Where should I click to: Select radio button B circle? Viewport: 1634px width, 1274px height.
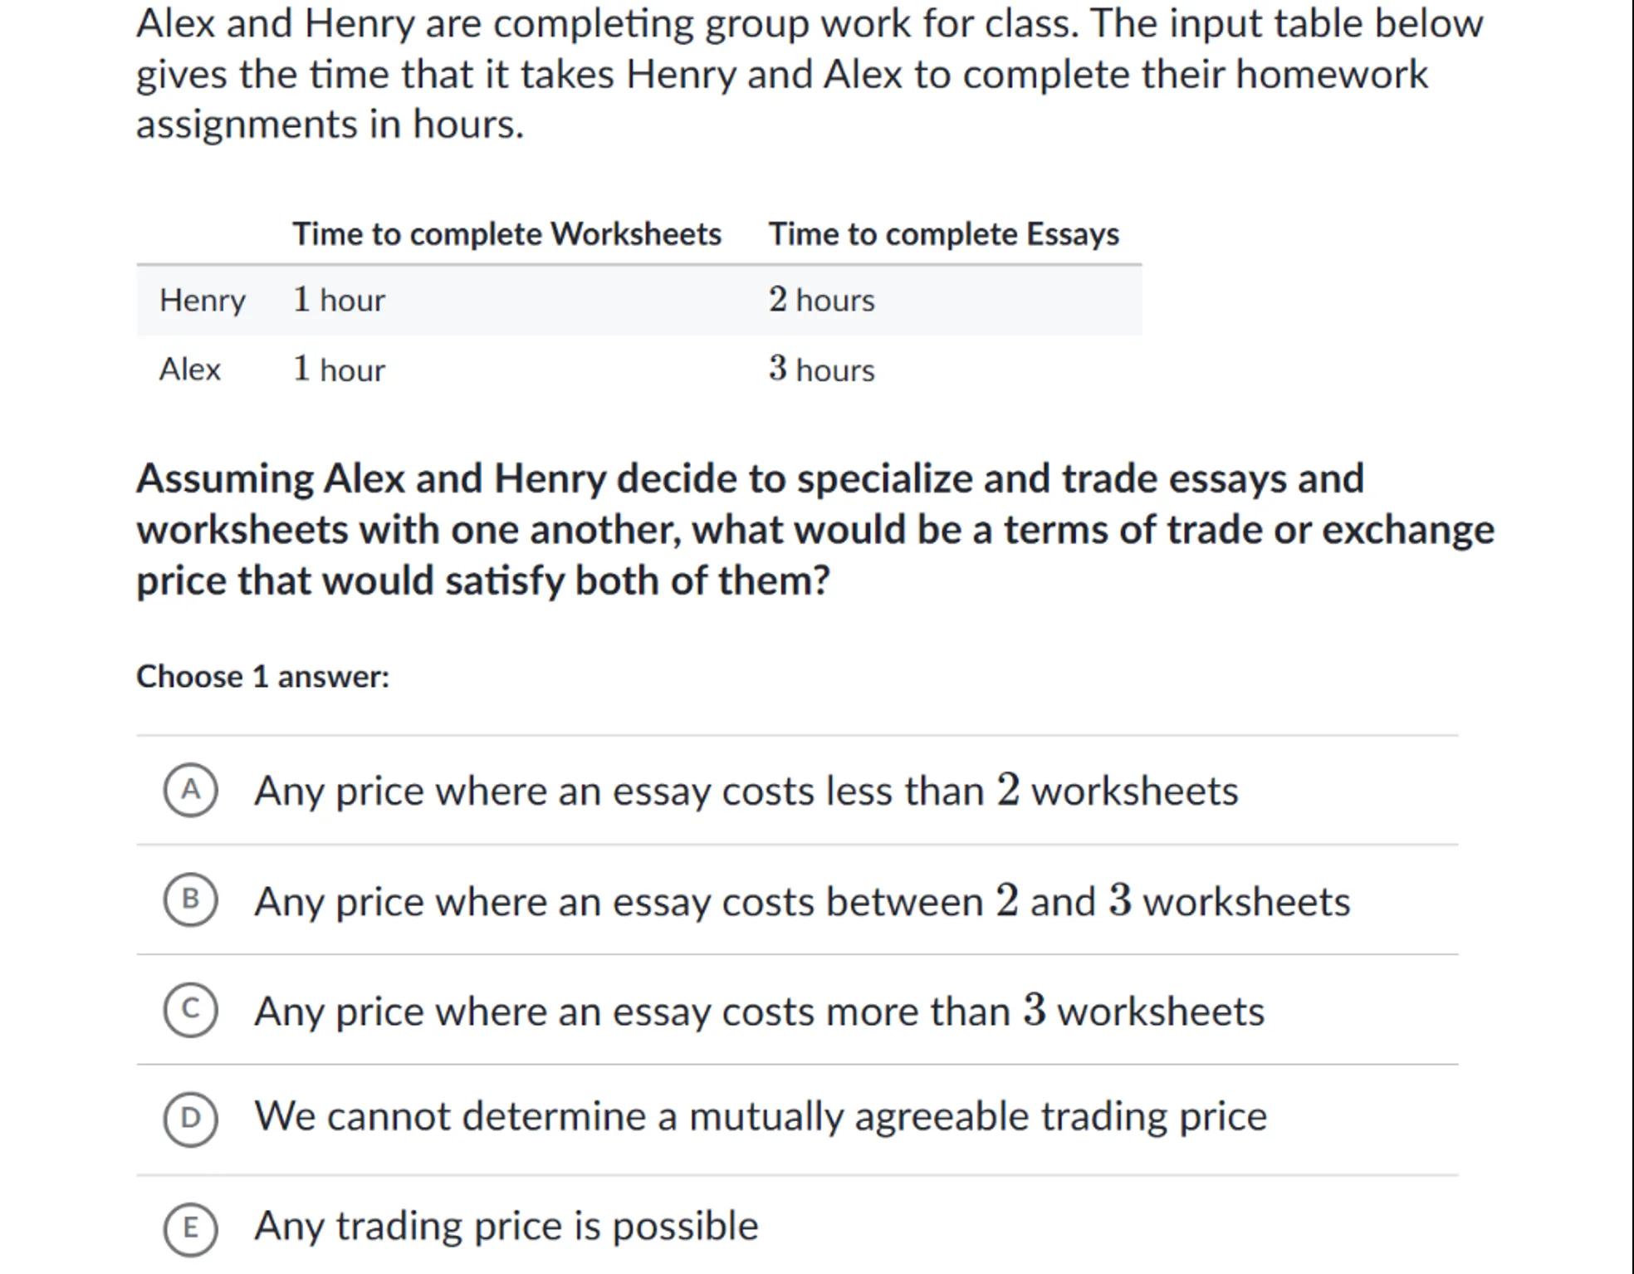190,899
